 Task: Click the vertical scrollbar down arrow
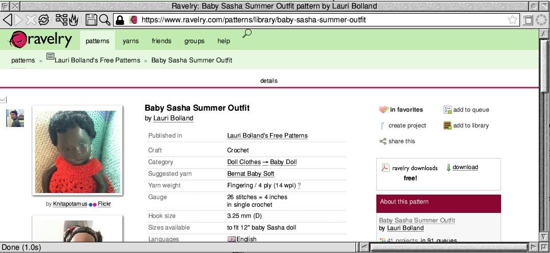click(544, 236)
